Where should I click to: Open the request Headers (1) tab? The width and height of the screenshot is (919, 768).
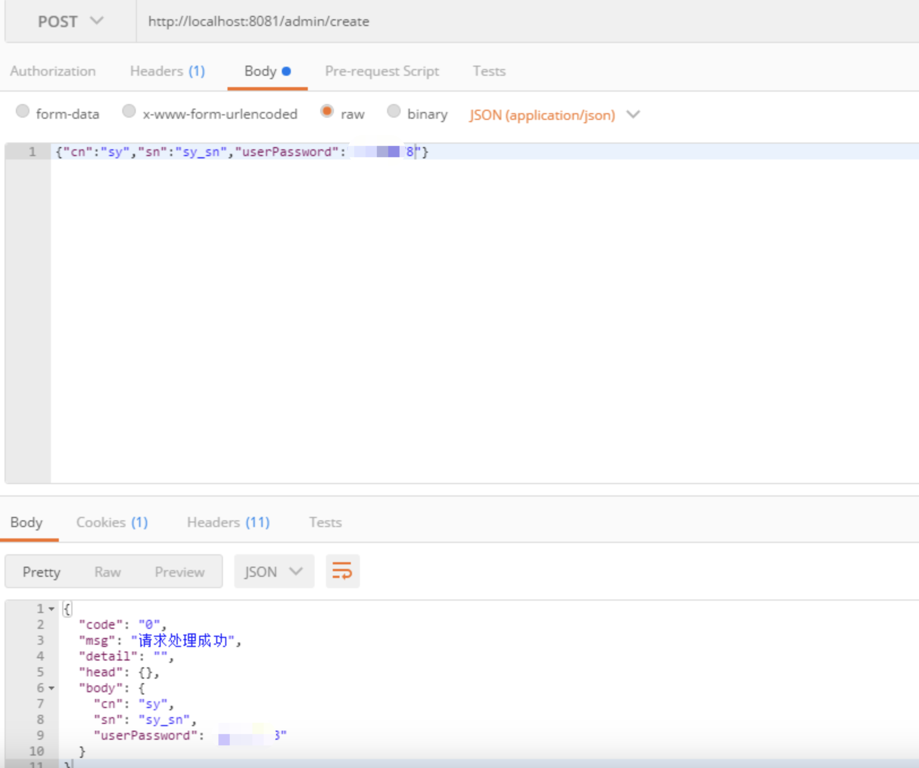point(167,71)
